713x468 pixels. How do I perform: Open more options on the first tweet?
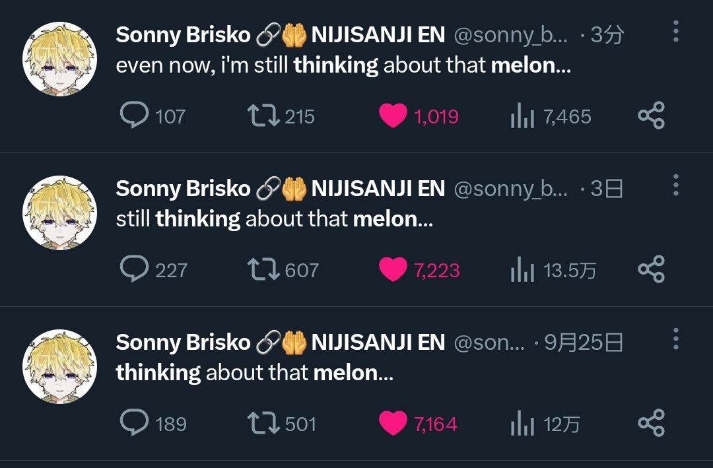point(675,32)
